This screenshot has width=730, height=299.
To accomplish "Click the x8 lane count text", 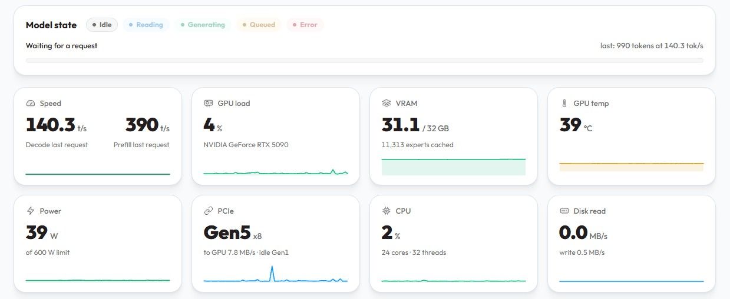I will click(x=257, y=236).
